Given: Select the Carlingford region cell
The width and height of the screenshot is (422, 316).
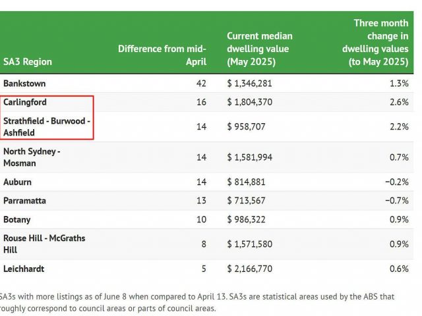Looking at the screenshot, I should point(25,102).
